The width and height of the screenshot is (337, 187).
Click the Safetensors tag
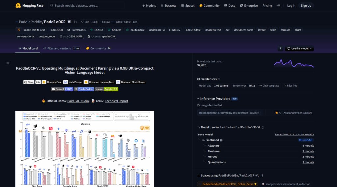point(76,30)
